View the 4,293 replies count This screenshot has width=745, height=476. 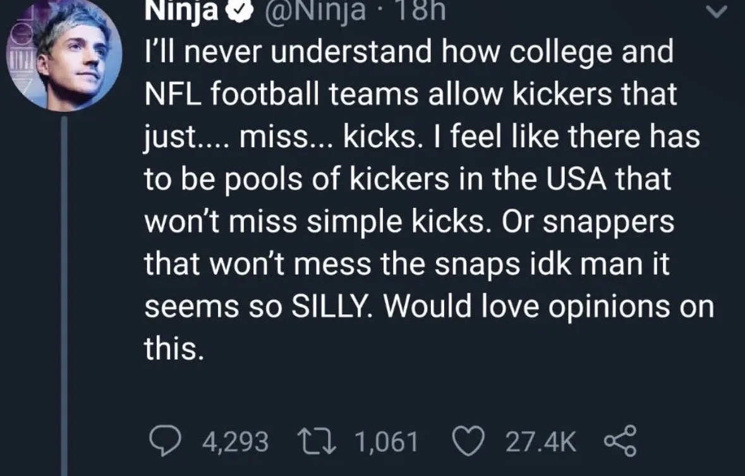click(x=235, y=441)
